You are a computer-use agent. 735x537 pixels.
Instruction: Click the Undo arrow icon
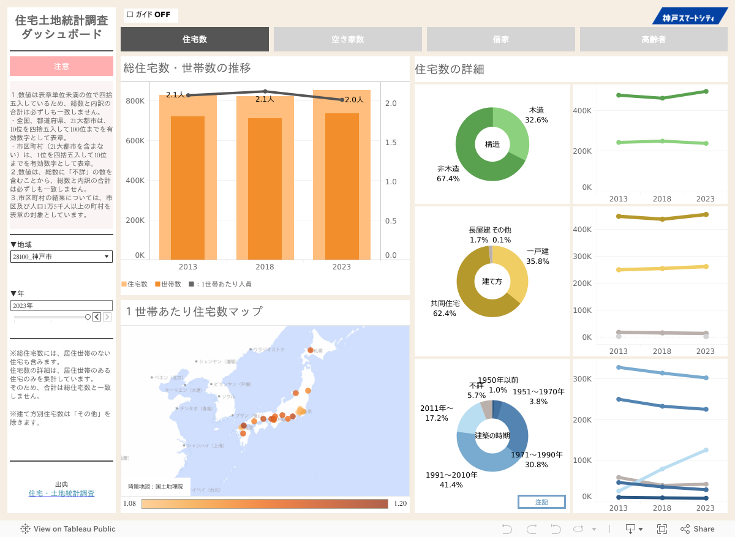(507, 528)
